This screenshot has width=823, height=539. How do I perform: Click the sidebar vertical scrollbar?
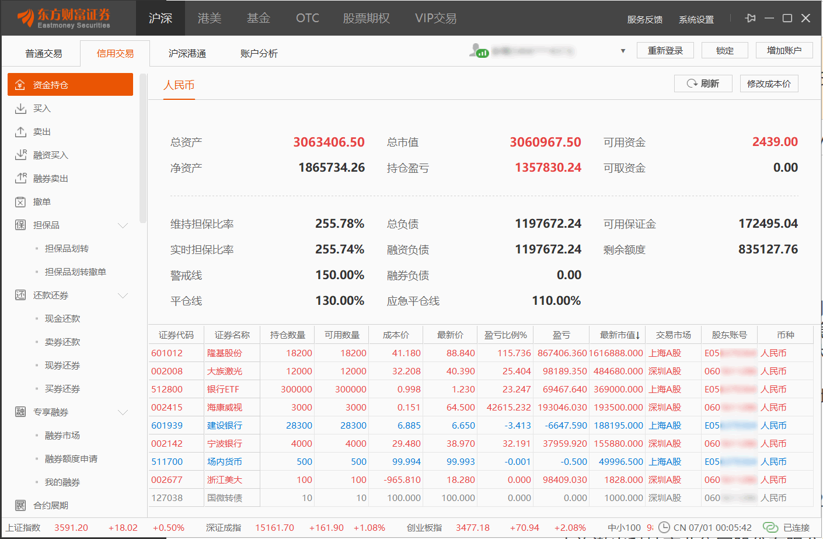click(x=143, y=148)
